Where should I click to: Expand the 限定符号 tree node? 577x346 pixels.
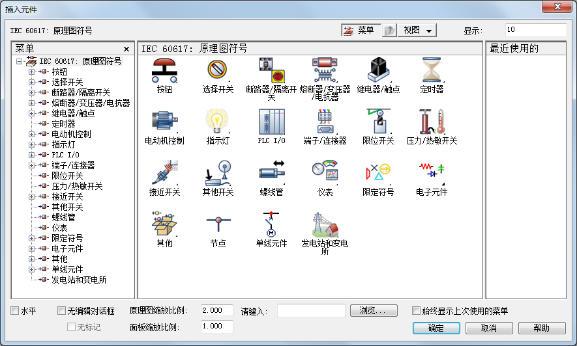point(32,238)
